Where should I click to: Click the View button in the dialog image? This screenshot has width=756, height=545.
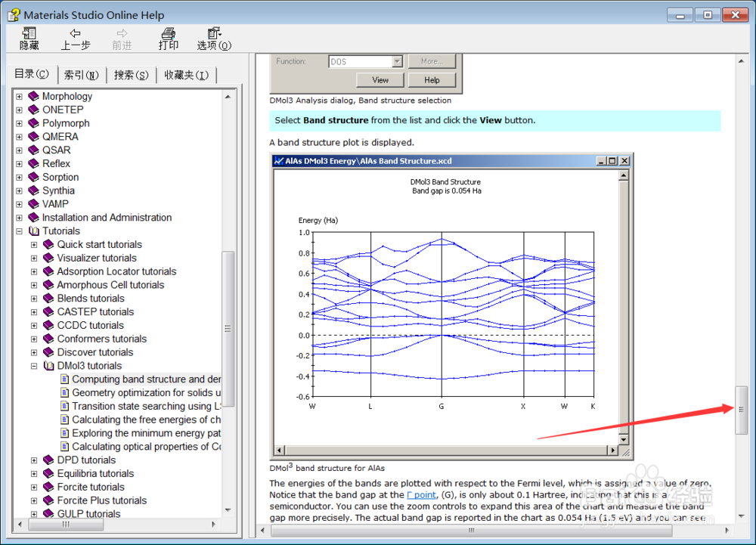pyautogui.click(x=380, y=80)
